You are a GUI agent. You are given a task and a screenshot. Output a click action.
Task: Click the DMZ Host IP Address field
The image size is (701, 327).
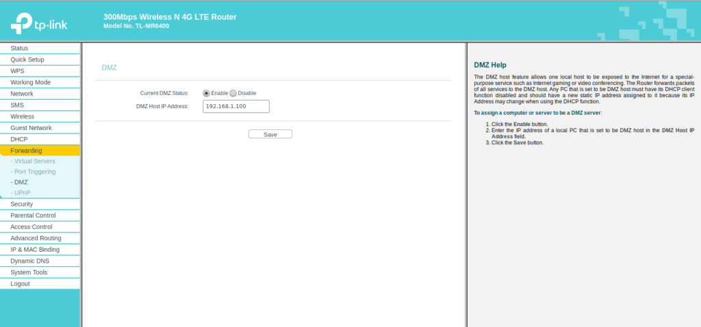pos(236,106)
